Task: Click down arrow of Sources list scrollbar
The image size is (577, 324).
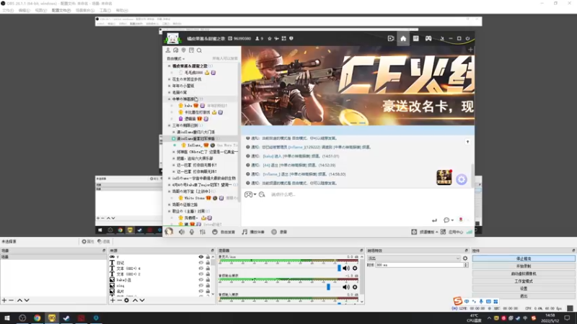Action: click(213, 294)
